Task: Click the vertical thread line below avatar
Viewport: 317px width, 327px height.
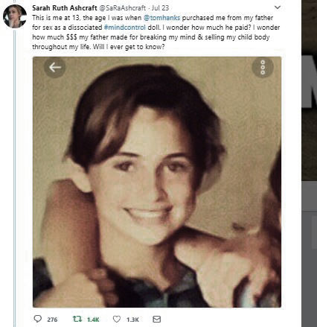Action: [x=14, y=177]
